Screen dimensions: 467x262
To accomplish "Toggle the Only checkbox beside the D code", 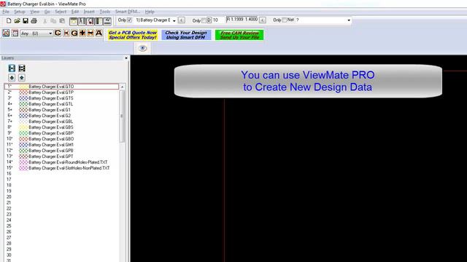I will tap(204, 20).
